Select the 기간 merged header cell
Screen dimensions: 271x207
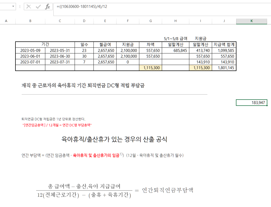[45, 45]
